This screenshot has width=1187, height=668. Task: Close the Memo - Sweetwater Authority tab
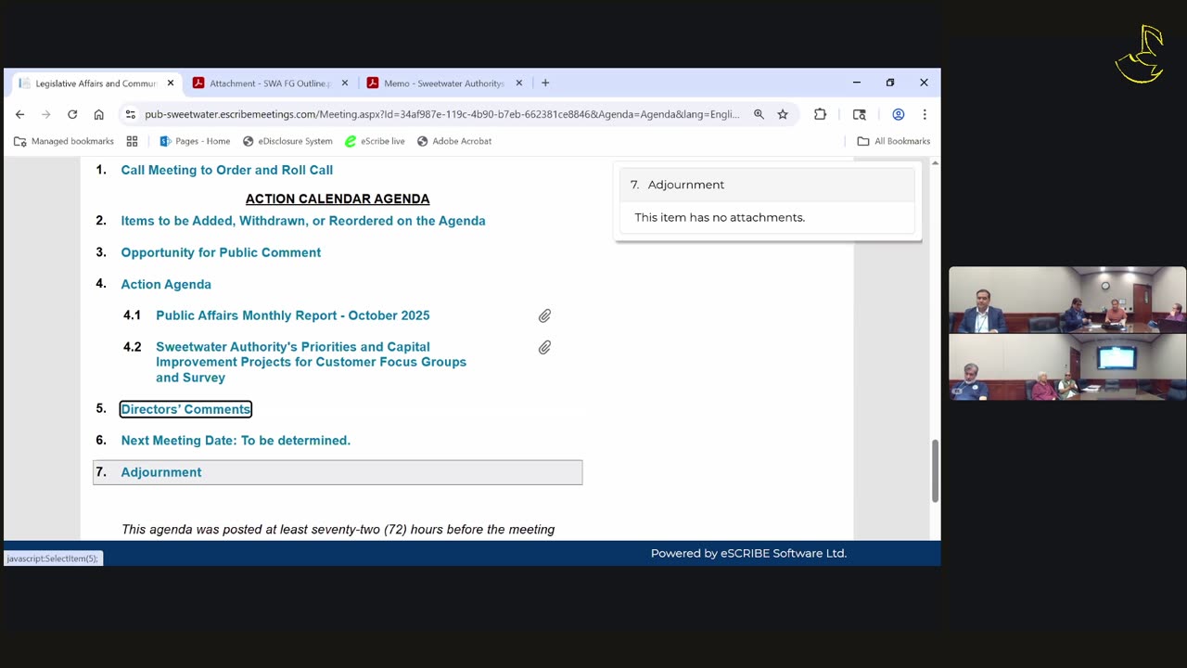519,83
